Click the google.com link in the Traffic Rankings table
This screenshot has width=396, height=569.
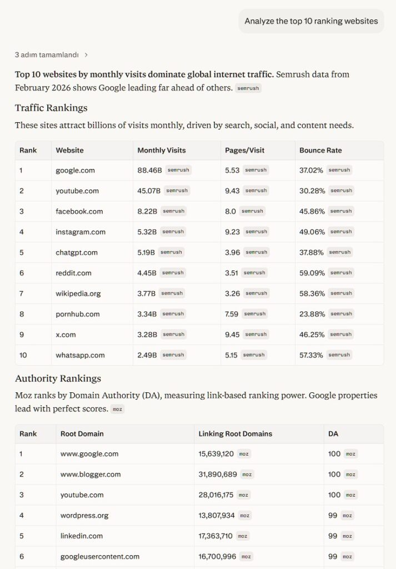tap(73, 170)
